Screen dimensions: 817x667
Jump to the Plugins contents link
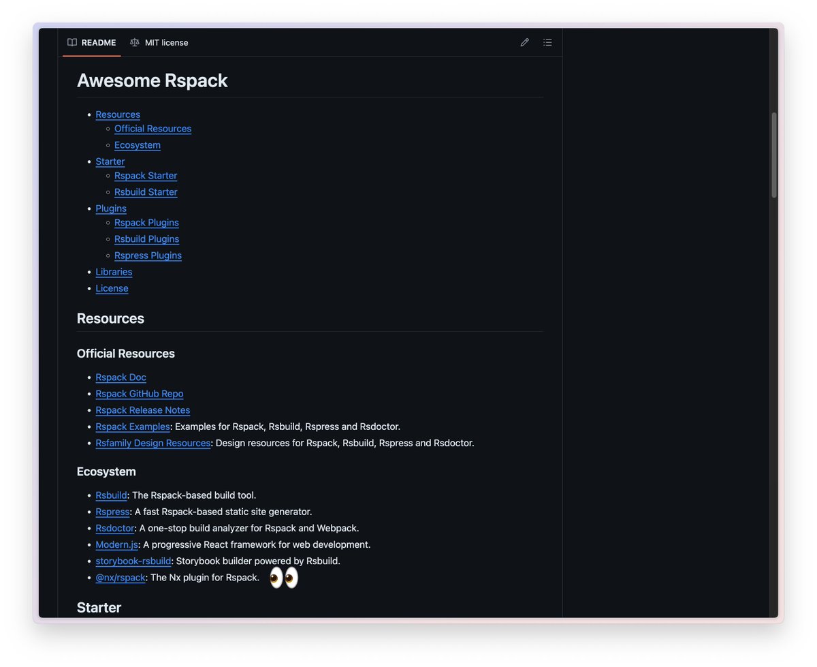click(111, 208)
